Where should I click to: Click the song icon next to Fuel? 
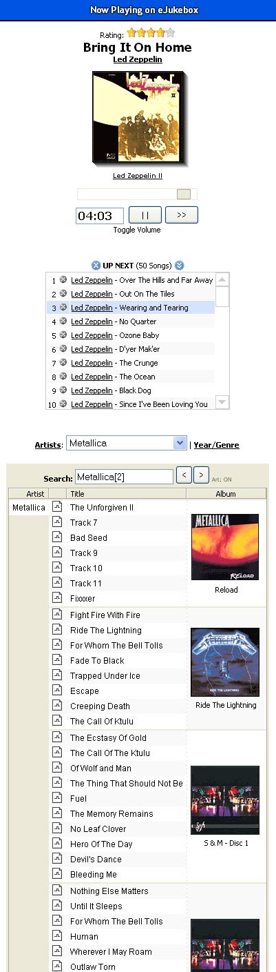[x=57, y=798]
